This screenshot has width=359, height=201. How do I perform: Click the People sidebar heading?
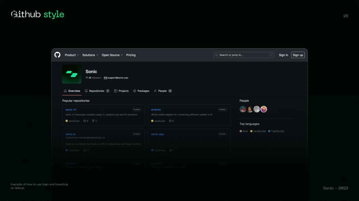[244, 101]
